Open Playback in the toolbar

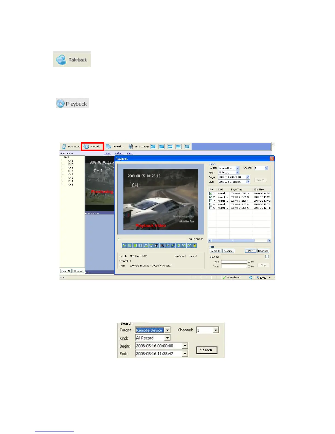tap(92, 147)
